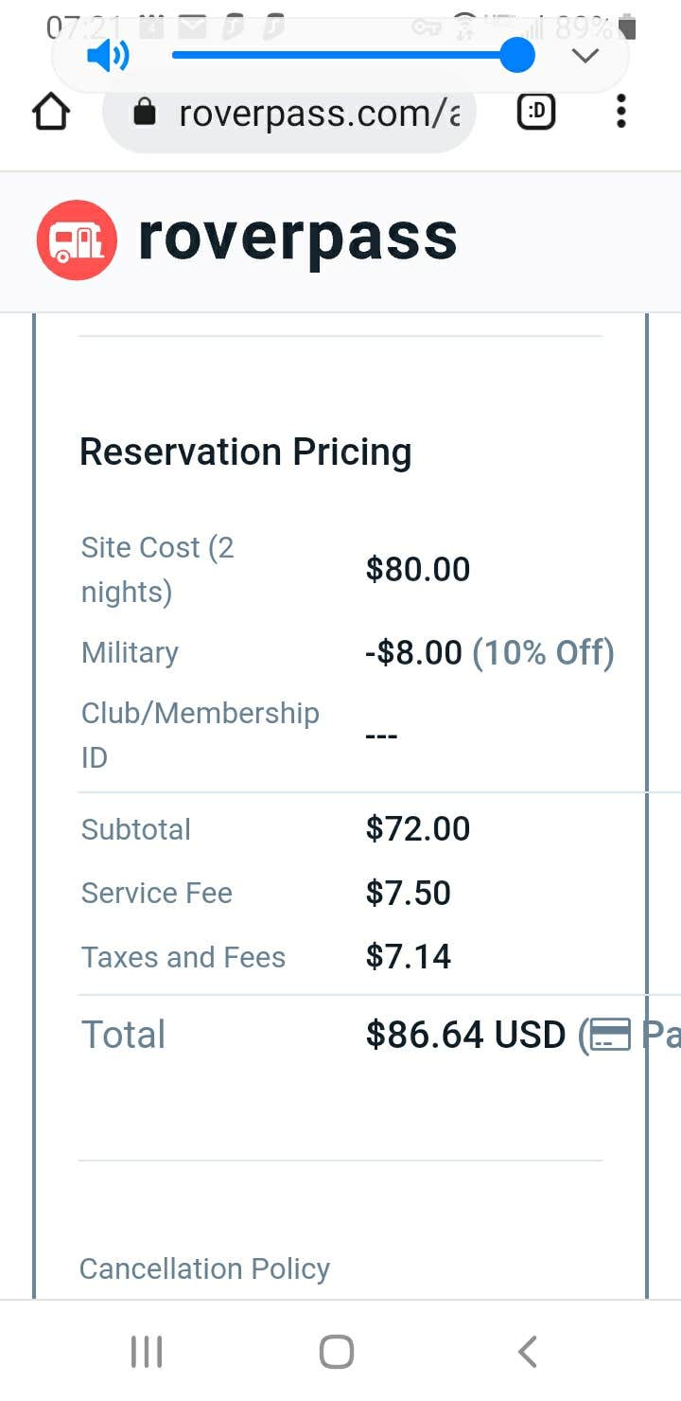
Task: Click the credit card icon beside Total
Action: pos(609,1036)
